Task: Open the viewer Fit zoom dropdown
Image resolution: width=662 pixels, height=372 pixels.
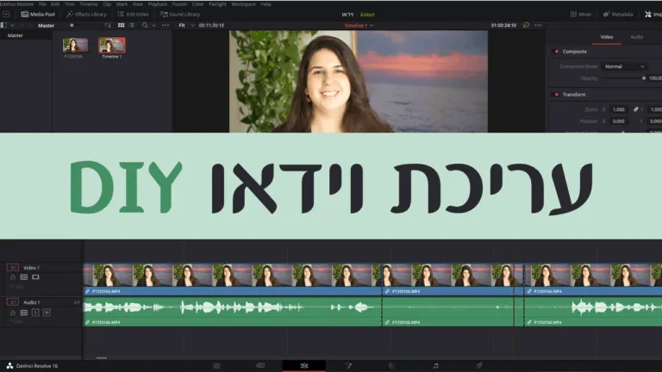Action: coord(186,25)
